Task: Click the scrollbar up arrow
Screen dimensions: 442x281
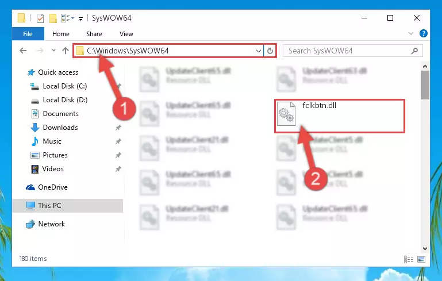Action: [425, 67]
